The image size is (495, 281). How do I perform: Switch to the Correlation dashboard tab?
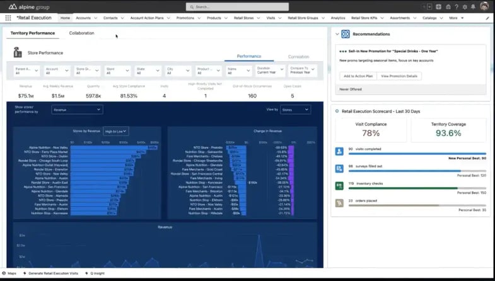tap(298, 57)
